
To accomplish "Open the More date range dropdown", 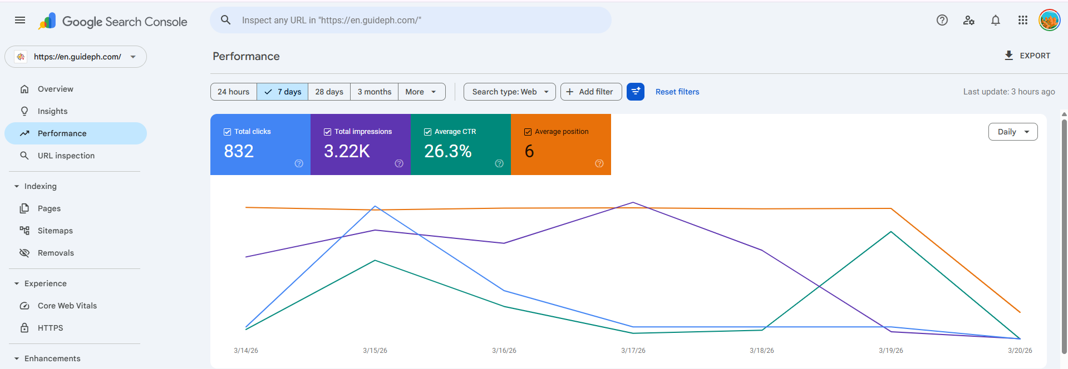I will [x=422, y=92].
